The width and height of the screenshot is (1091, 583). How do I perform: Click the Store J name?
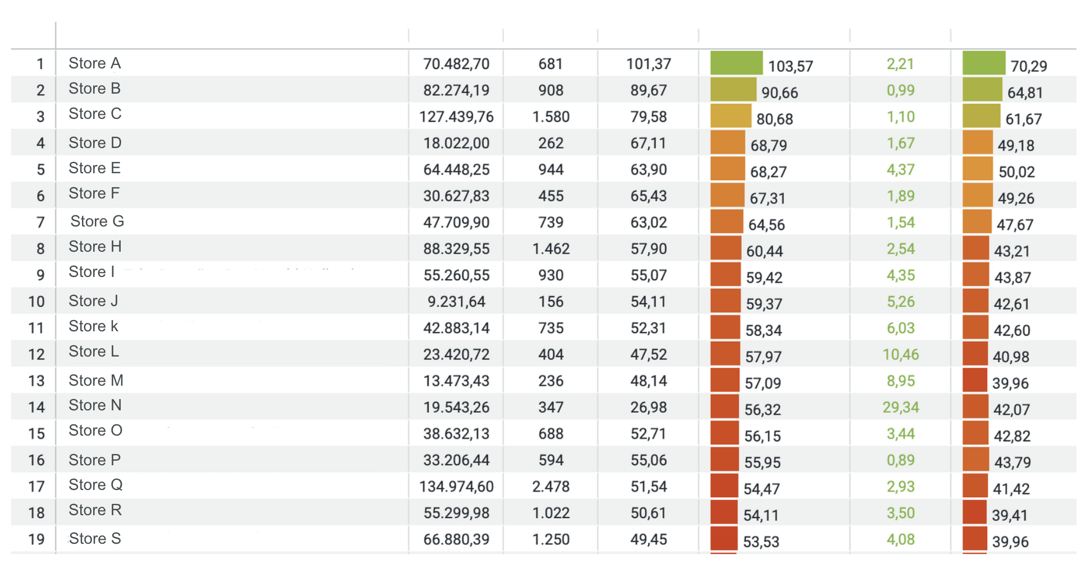(93, 301)
